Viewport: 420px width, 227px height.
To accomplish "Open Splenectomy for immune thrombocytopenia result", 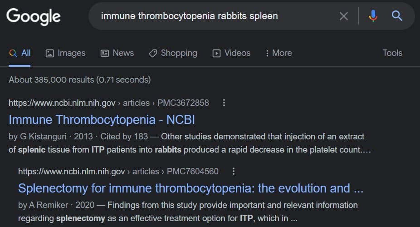I will (190, 188).
